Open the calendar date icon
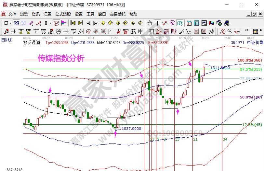 189,23
